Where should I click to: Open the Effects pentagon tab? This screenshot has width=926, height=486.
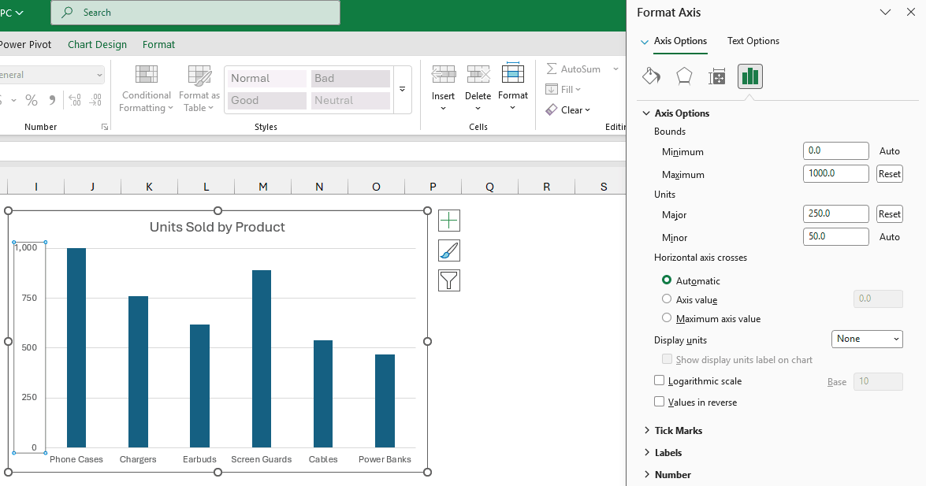click(x=684, y=76)
